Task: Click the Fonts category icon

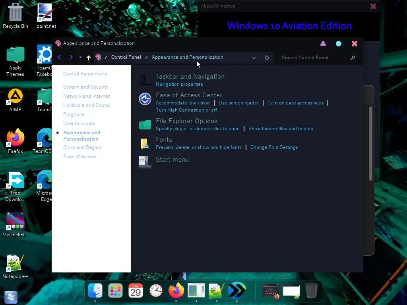Action: pos(145,143)
